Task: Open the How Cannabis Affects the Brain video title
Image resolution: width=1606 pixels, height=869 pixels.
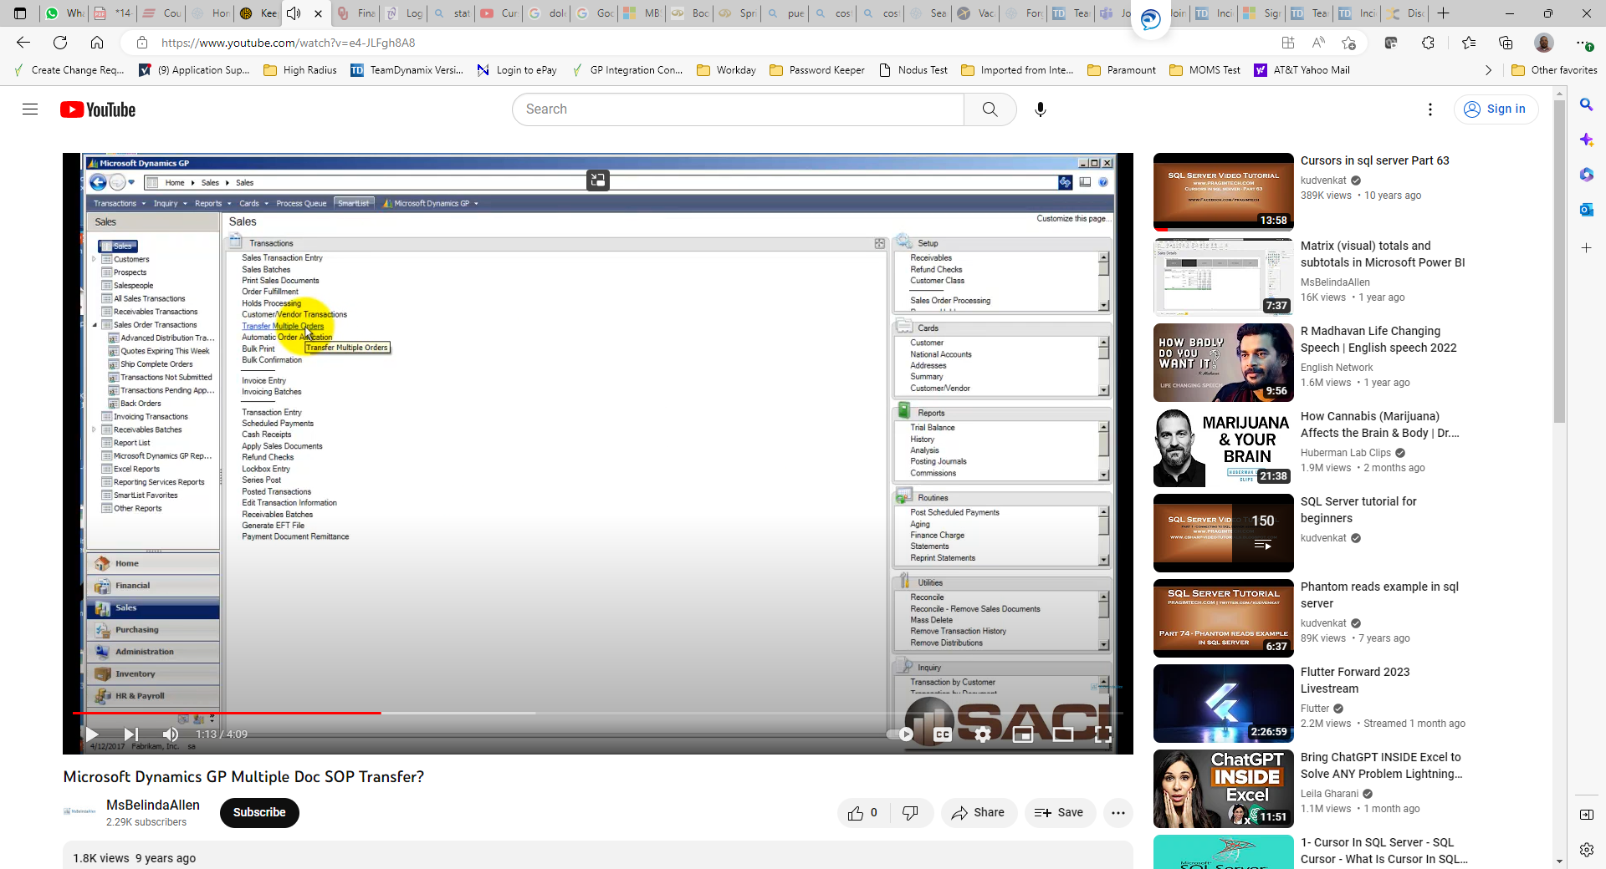Action: pyautogui.click(x=1380, y=424)
